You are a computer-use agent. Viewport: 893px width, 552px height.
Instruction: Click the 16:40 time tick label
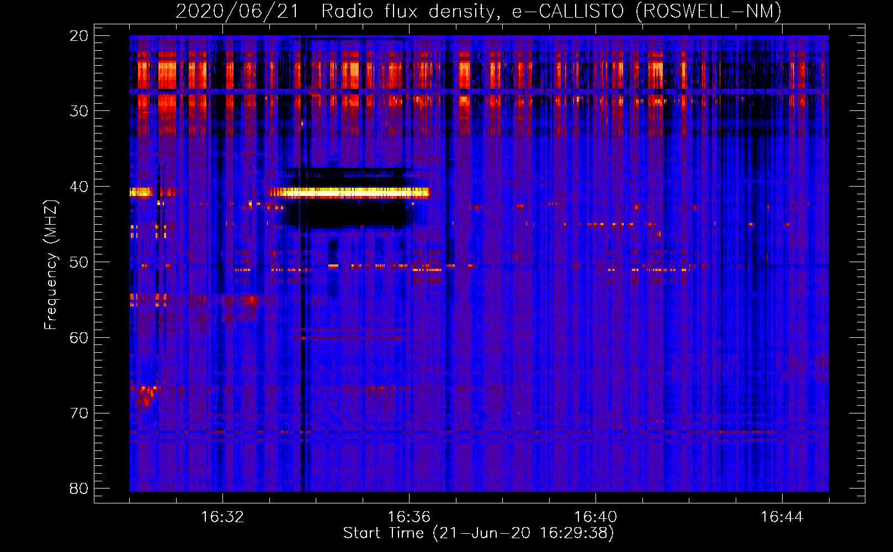click(x=596, y=517)
